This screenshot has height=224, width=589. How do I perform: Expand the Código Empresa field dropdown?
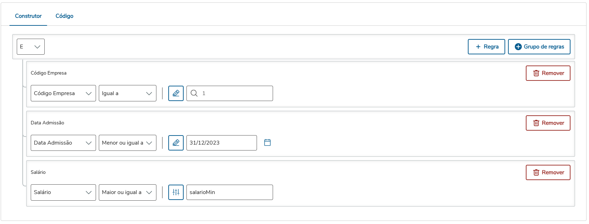[x=63, y=93]
